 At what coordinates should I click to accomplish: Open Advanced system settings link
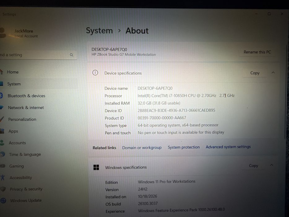[x=228, y=147]
